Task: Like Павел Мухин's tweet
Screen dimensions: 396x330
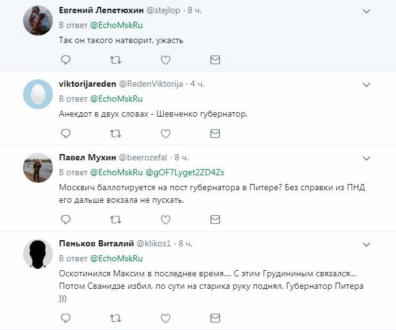Action: (x=166, y=220)
